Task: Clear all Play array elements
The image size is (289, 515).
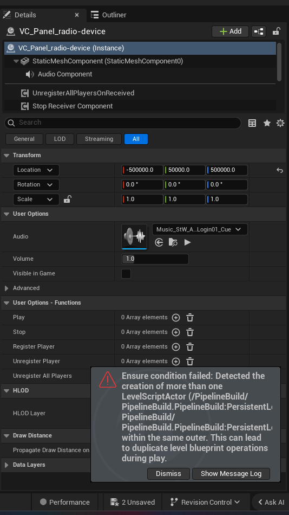Action: point(190,318)
